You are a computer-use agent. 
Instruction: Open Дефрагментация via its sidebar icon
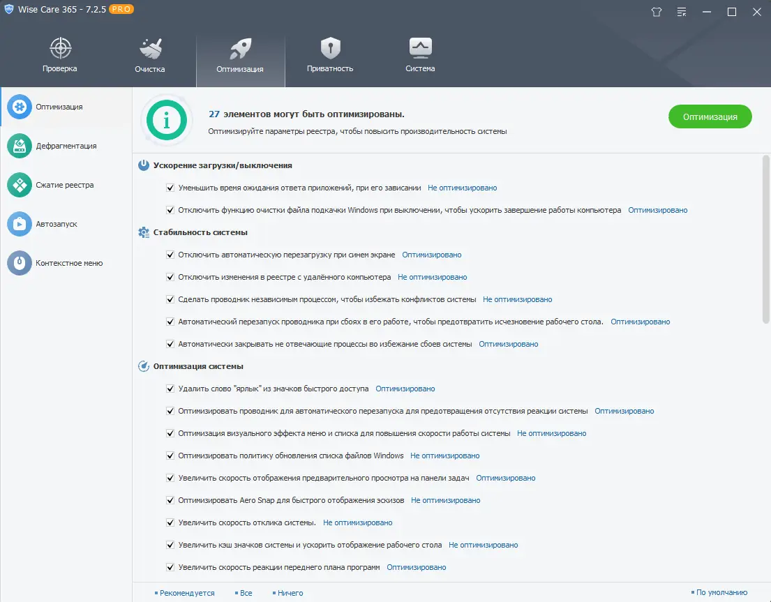pyautogui.click(x=19, y=145)
